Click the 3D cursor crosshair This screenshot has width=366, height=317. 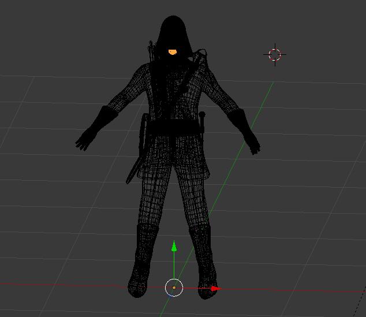tap(275, 55)
